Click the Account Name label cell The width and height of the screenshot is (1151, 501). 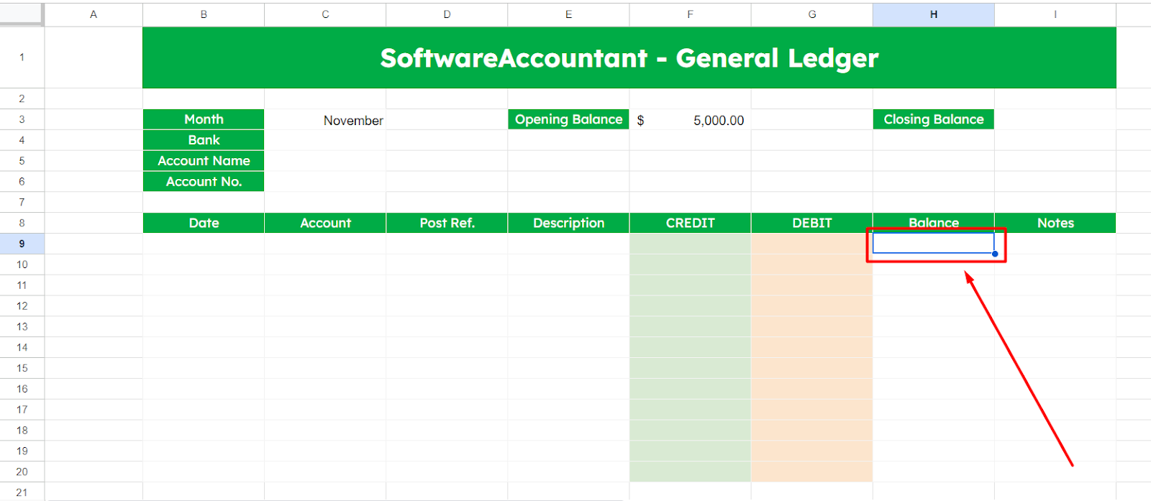click(x=204, y=161)
